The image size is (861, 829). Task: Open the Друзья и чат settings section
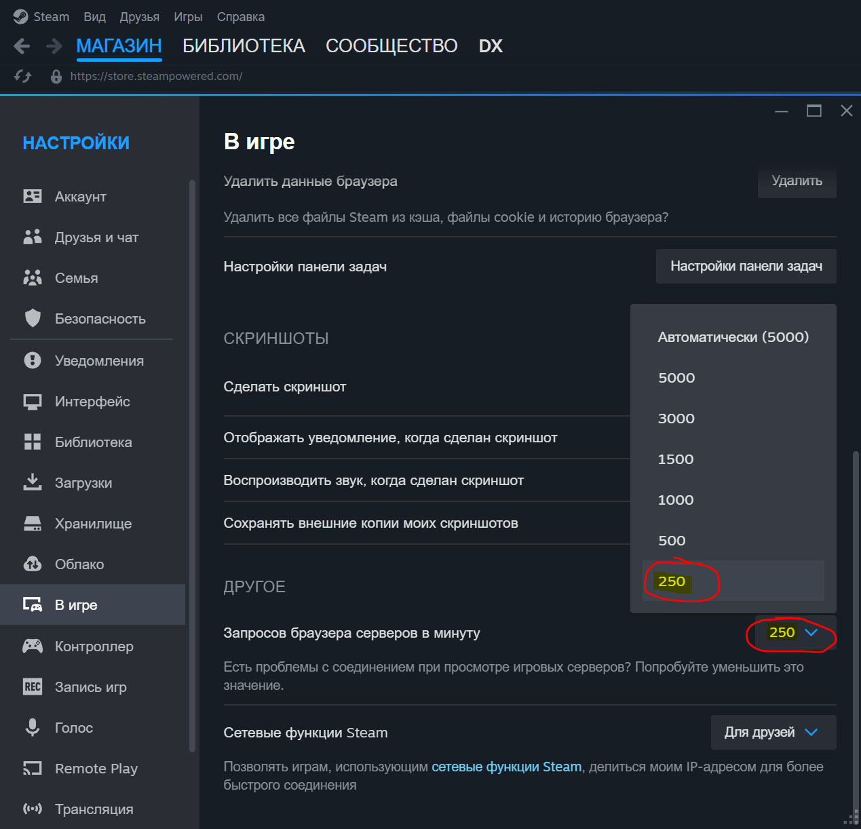[x=93, y=237]
